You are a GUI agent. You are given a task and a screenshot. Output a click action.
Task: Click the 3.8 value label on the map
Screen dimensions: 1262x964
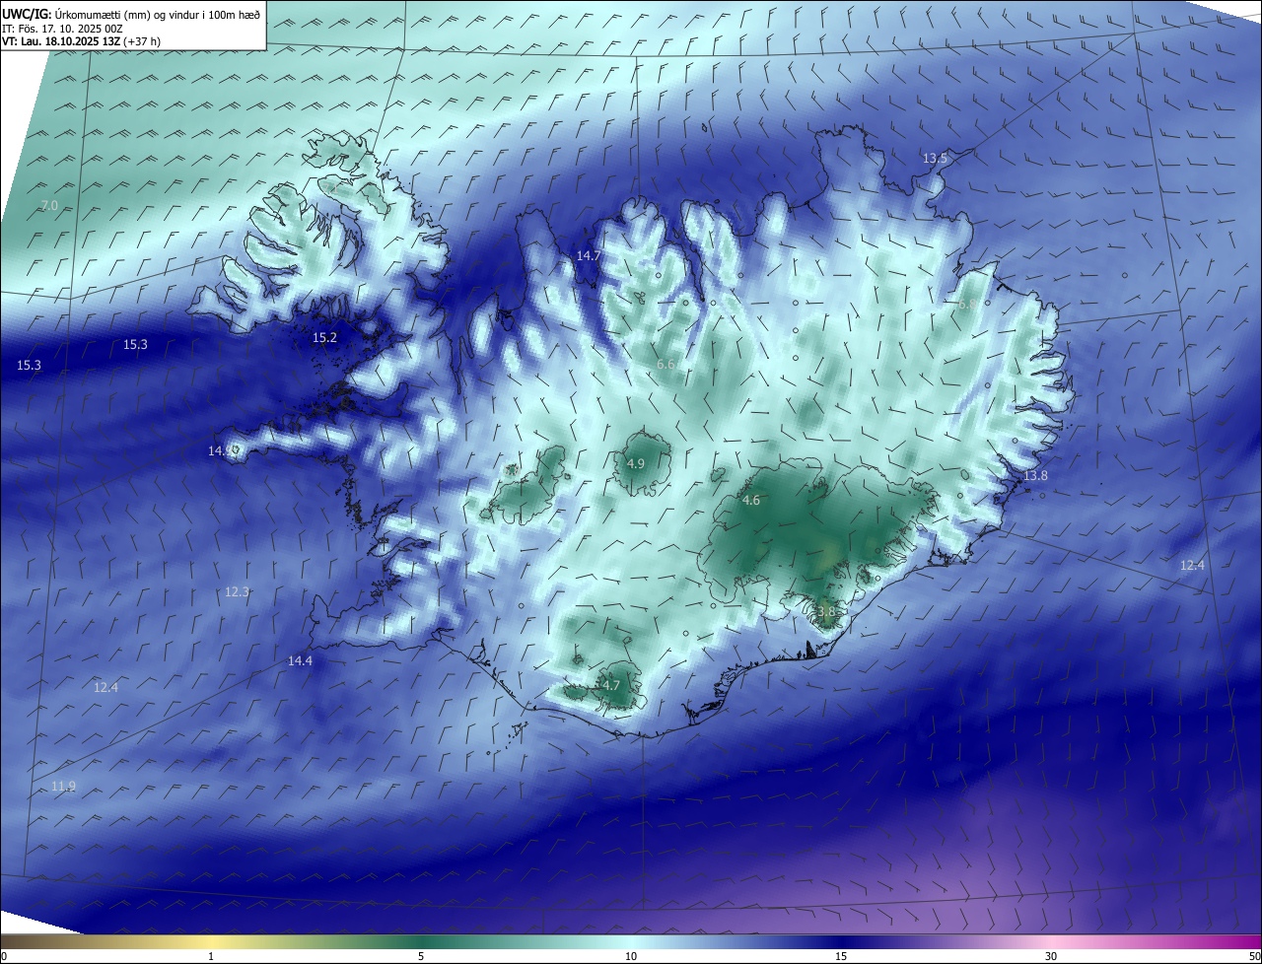tap(825, 611)
